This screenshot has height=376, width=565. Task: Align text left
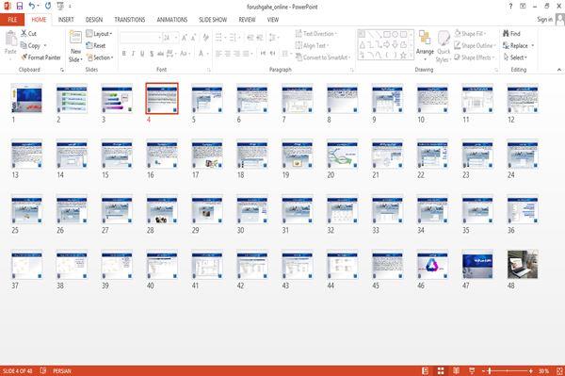218,54
